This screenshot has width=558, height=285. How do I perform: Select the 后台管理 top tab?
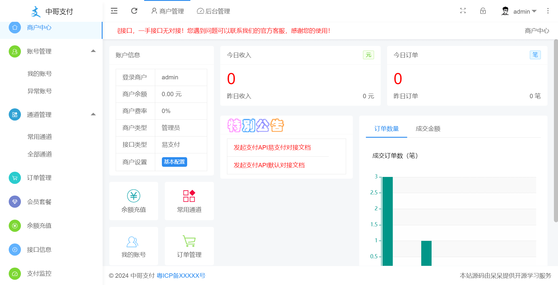click(214, 11)
